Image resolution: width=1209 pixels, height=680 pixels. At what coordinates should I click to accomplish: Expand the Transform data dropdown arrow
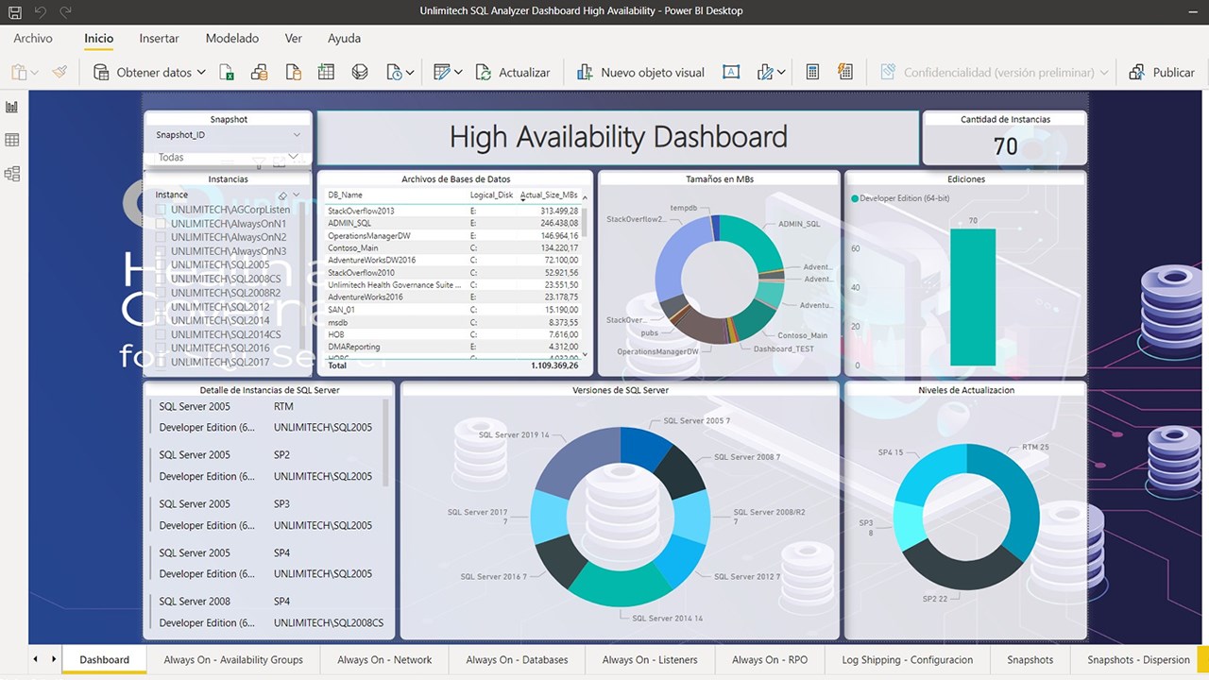(458, 73)
